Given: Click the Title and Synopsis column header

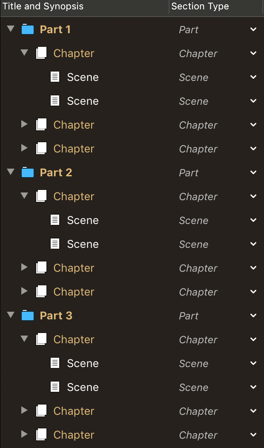Looking at the screenshot, I should 43,6.
